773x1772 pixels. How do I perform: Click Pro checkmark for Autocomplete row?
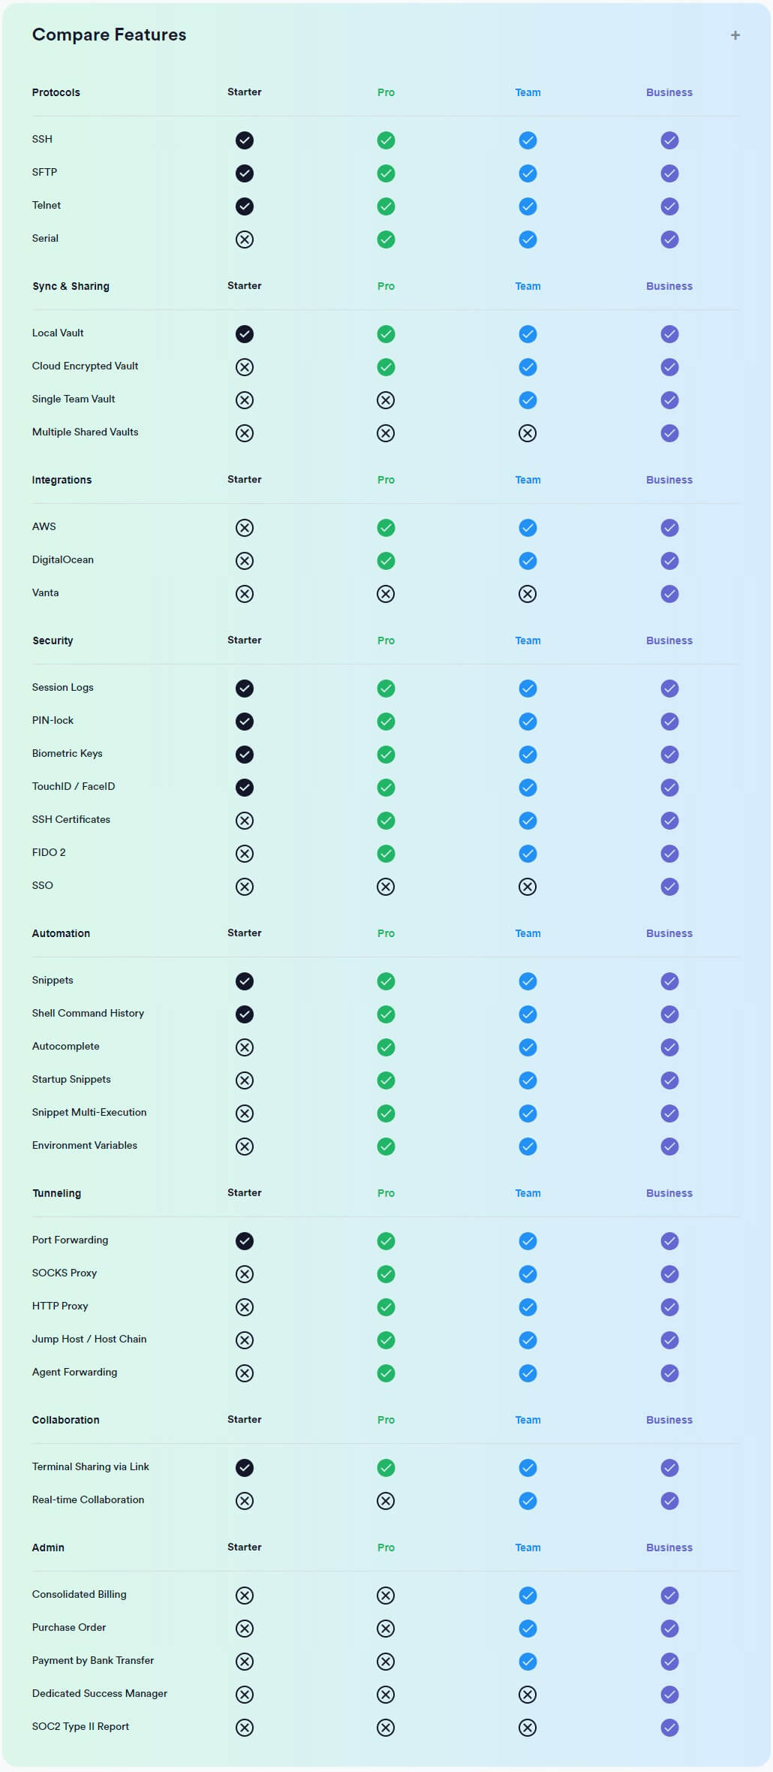(386, 1047)
